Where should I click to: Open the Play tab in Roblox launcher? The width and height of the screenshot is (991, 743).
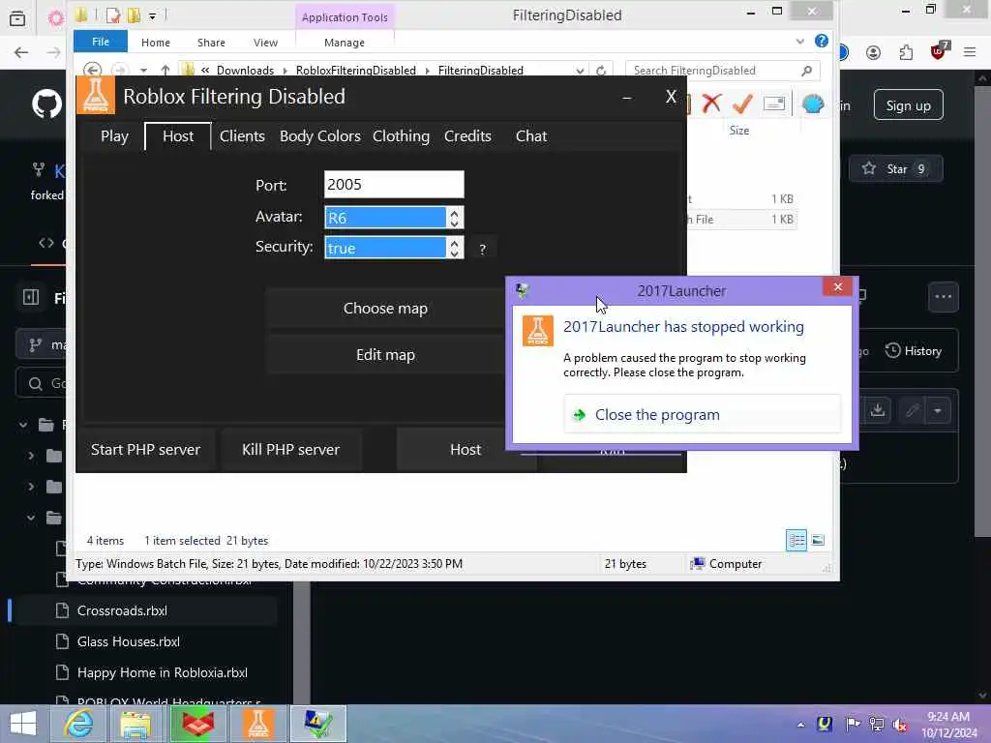(x=114, y=136)
